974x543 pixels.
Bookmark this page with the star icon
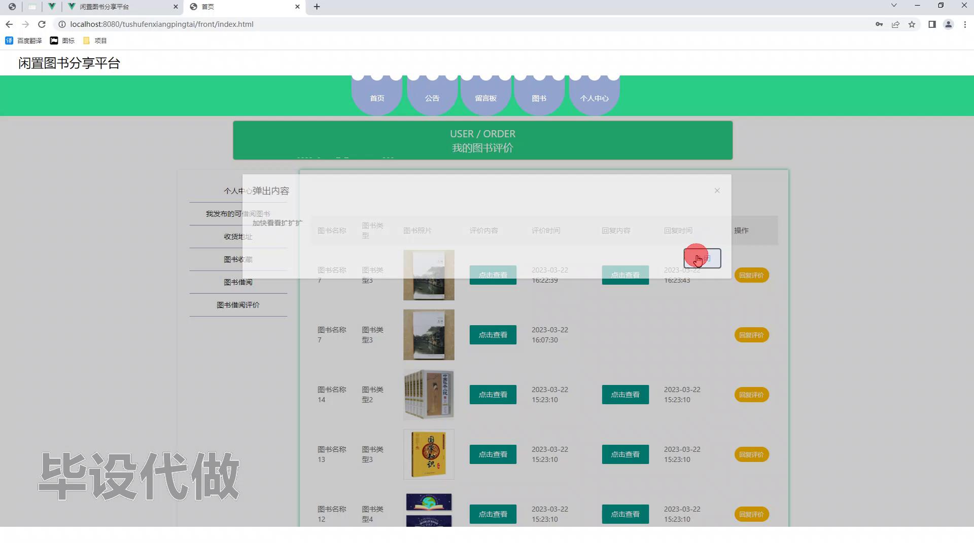tap(912, 24)
